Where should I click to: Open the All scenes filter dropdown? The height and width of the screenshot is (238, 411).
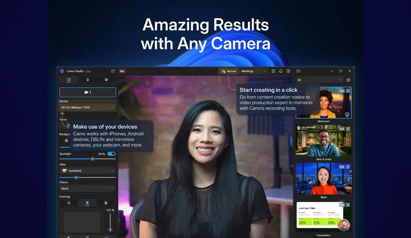[319, 80]
